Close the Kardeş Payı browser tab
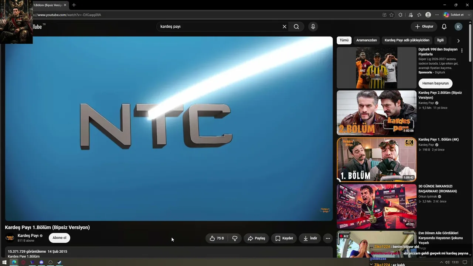This screenshot has height=266, width=473. click(x=65, y=5)
